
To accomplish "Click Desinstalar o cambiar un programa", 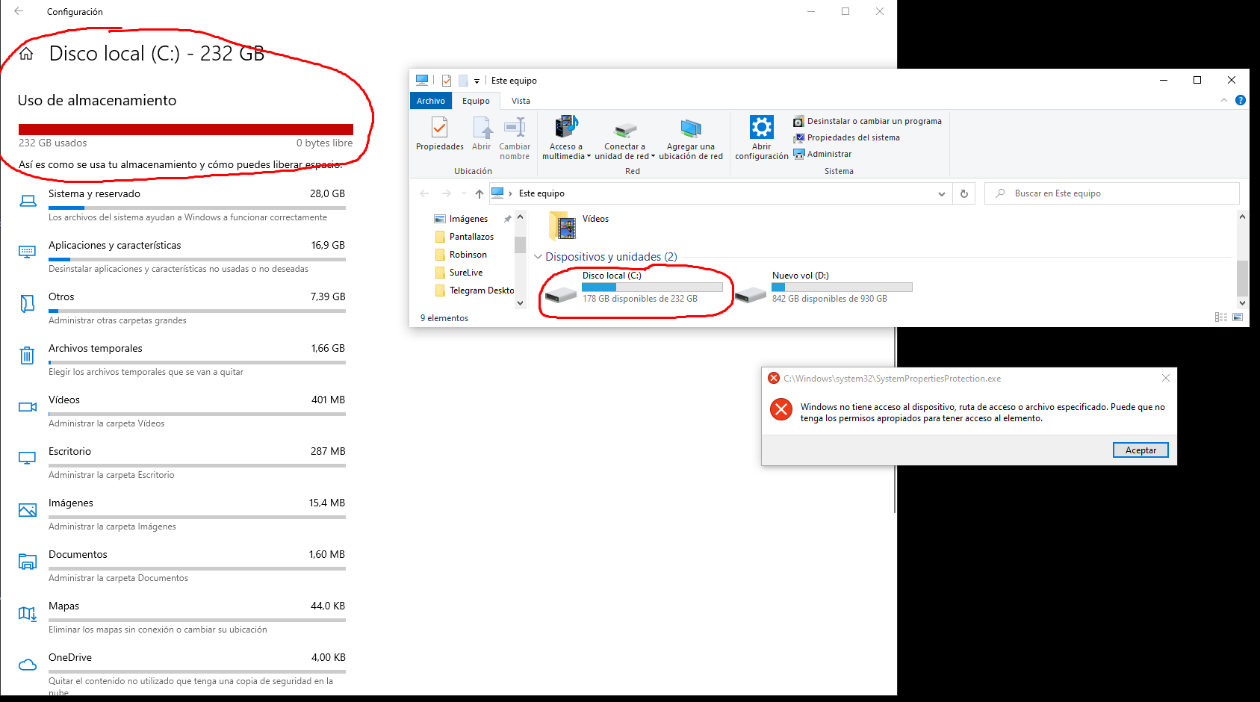I will pyautogui.click(x=867, y=121).
